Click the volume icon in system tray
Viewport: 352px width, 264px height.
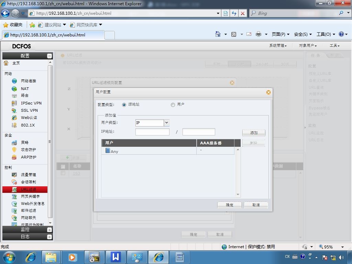341,257
